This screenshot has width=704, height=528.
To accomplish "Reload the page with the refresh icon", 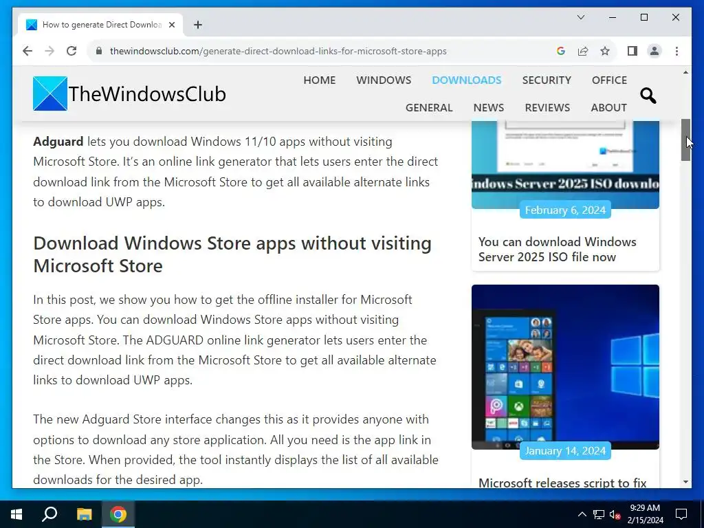I will pyautogui.click(x=71, y=51).
